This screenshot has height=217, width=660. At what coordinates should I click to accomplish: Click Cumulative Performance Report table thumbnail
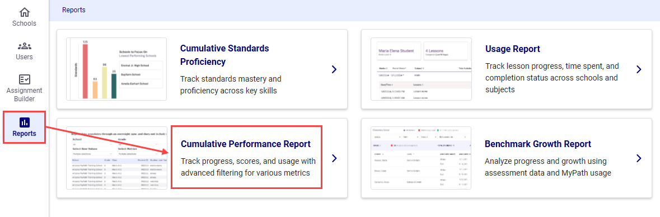[116, 158]
